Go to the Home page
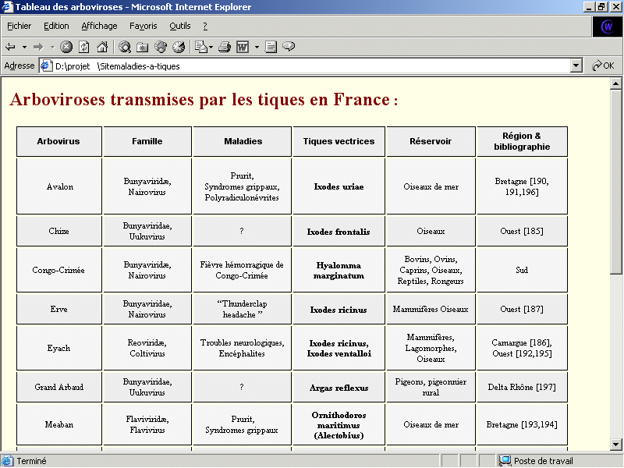The height and width of the screenshot is (468, 624). [x=102, y=47]
